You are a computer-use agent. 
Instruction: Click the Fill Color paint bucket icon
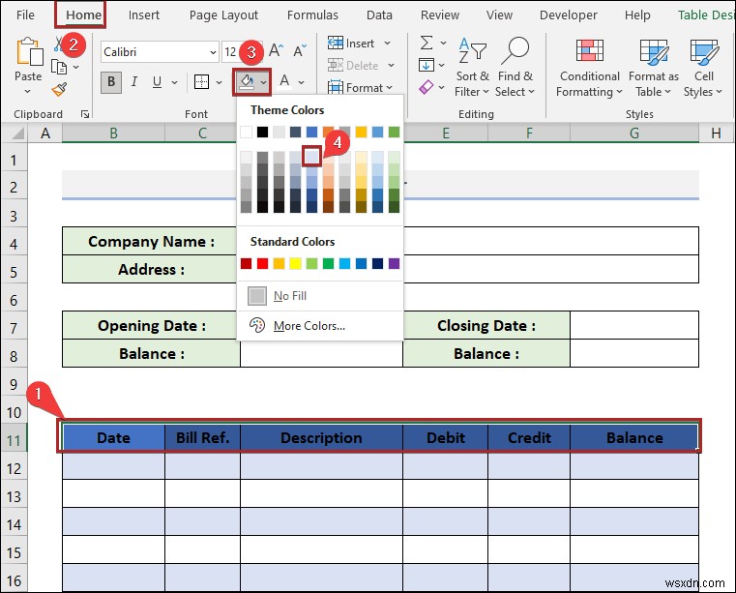tap(247, 81)
